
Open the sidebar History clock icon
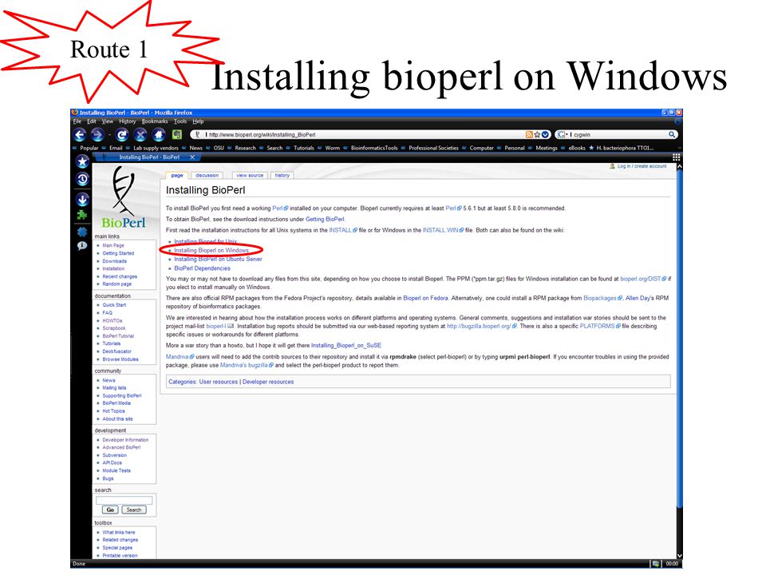pyautogui.click(x=82, y=180)
